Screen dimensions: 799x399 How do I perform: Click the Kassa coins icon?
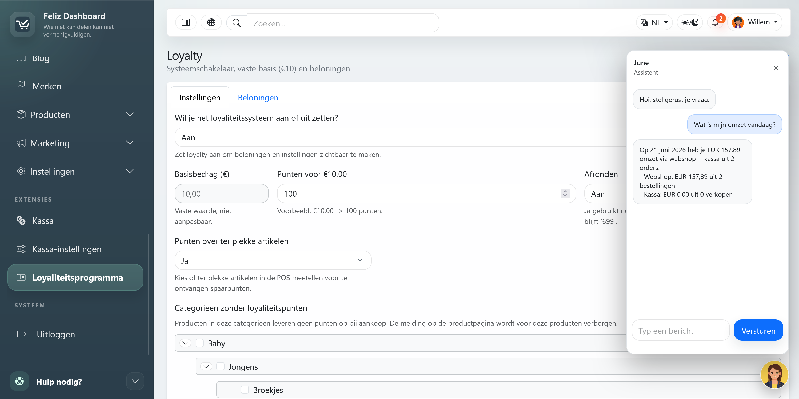tap(21, 220)
